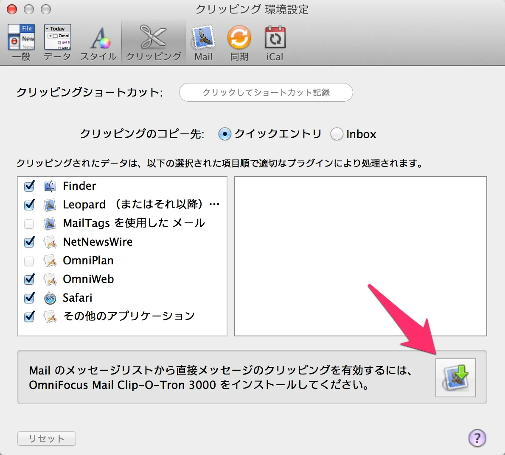Install the Mail Clip-O-Tron 3000 plugin

[455, 378]
